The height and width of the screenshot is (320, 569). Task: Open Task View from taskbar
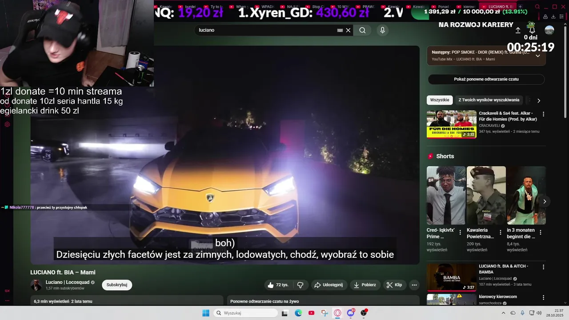click(x=285, y=313)
